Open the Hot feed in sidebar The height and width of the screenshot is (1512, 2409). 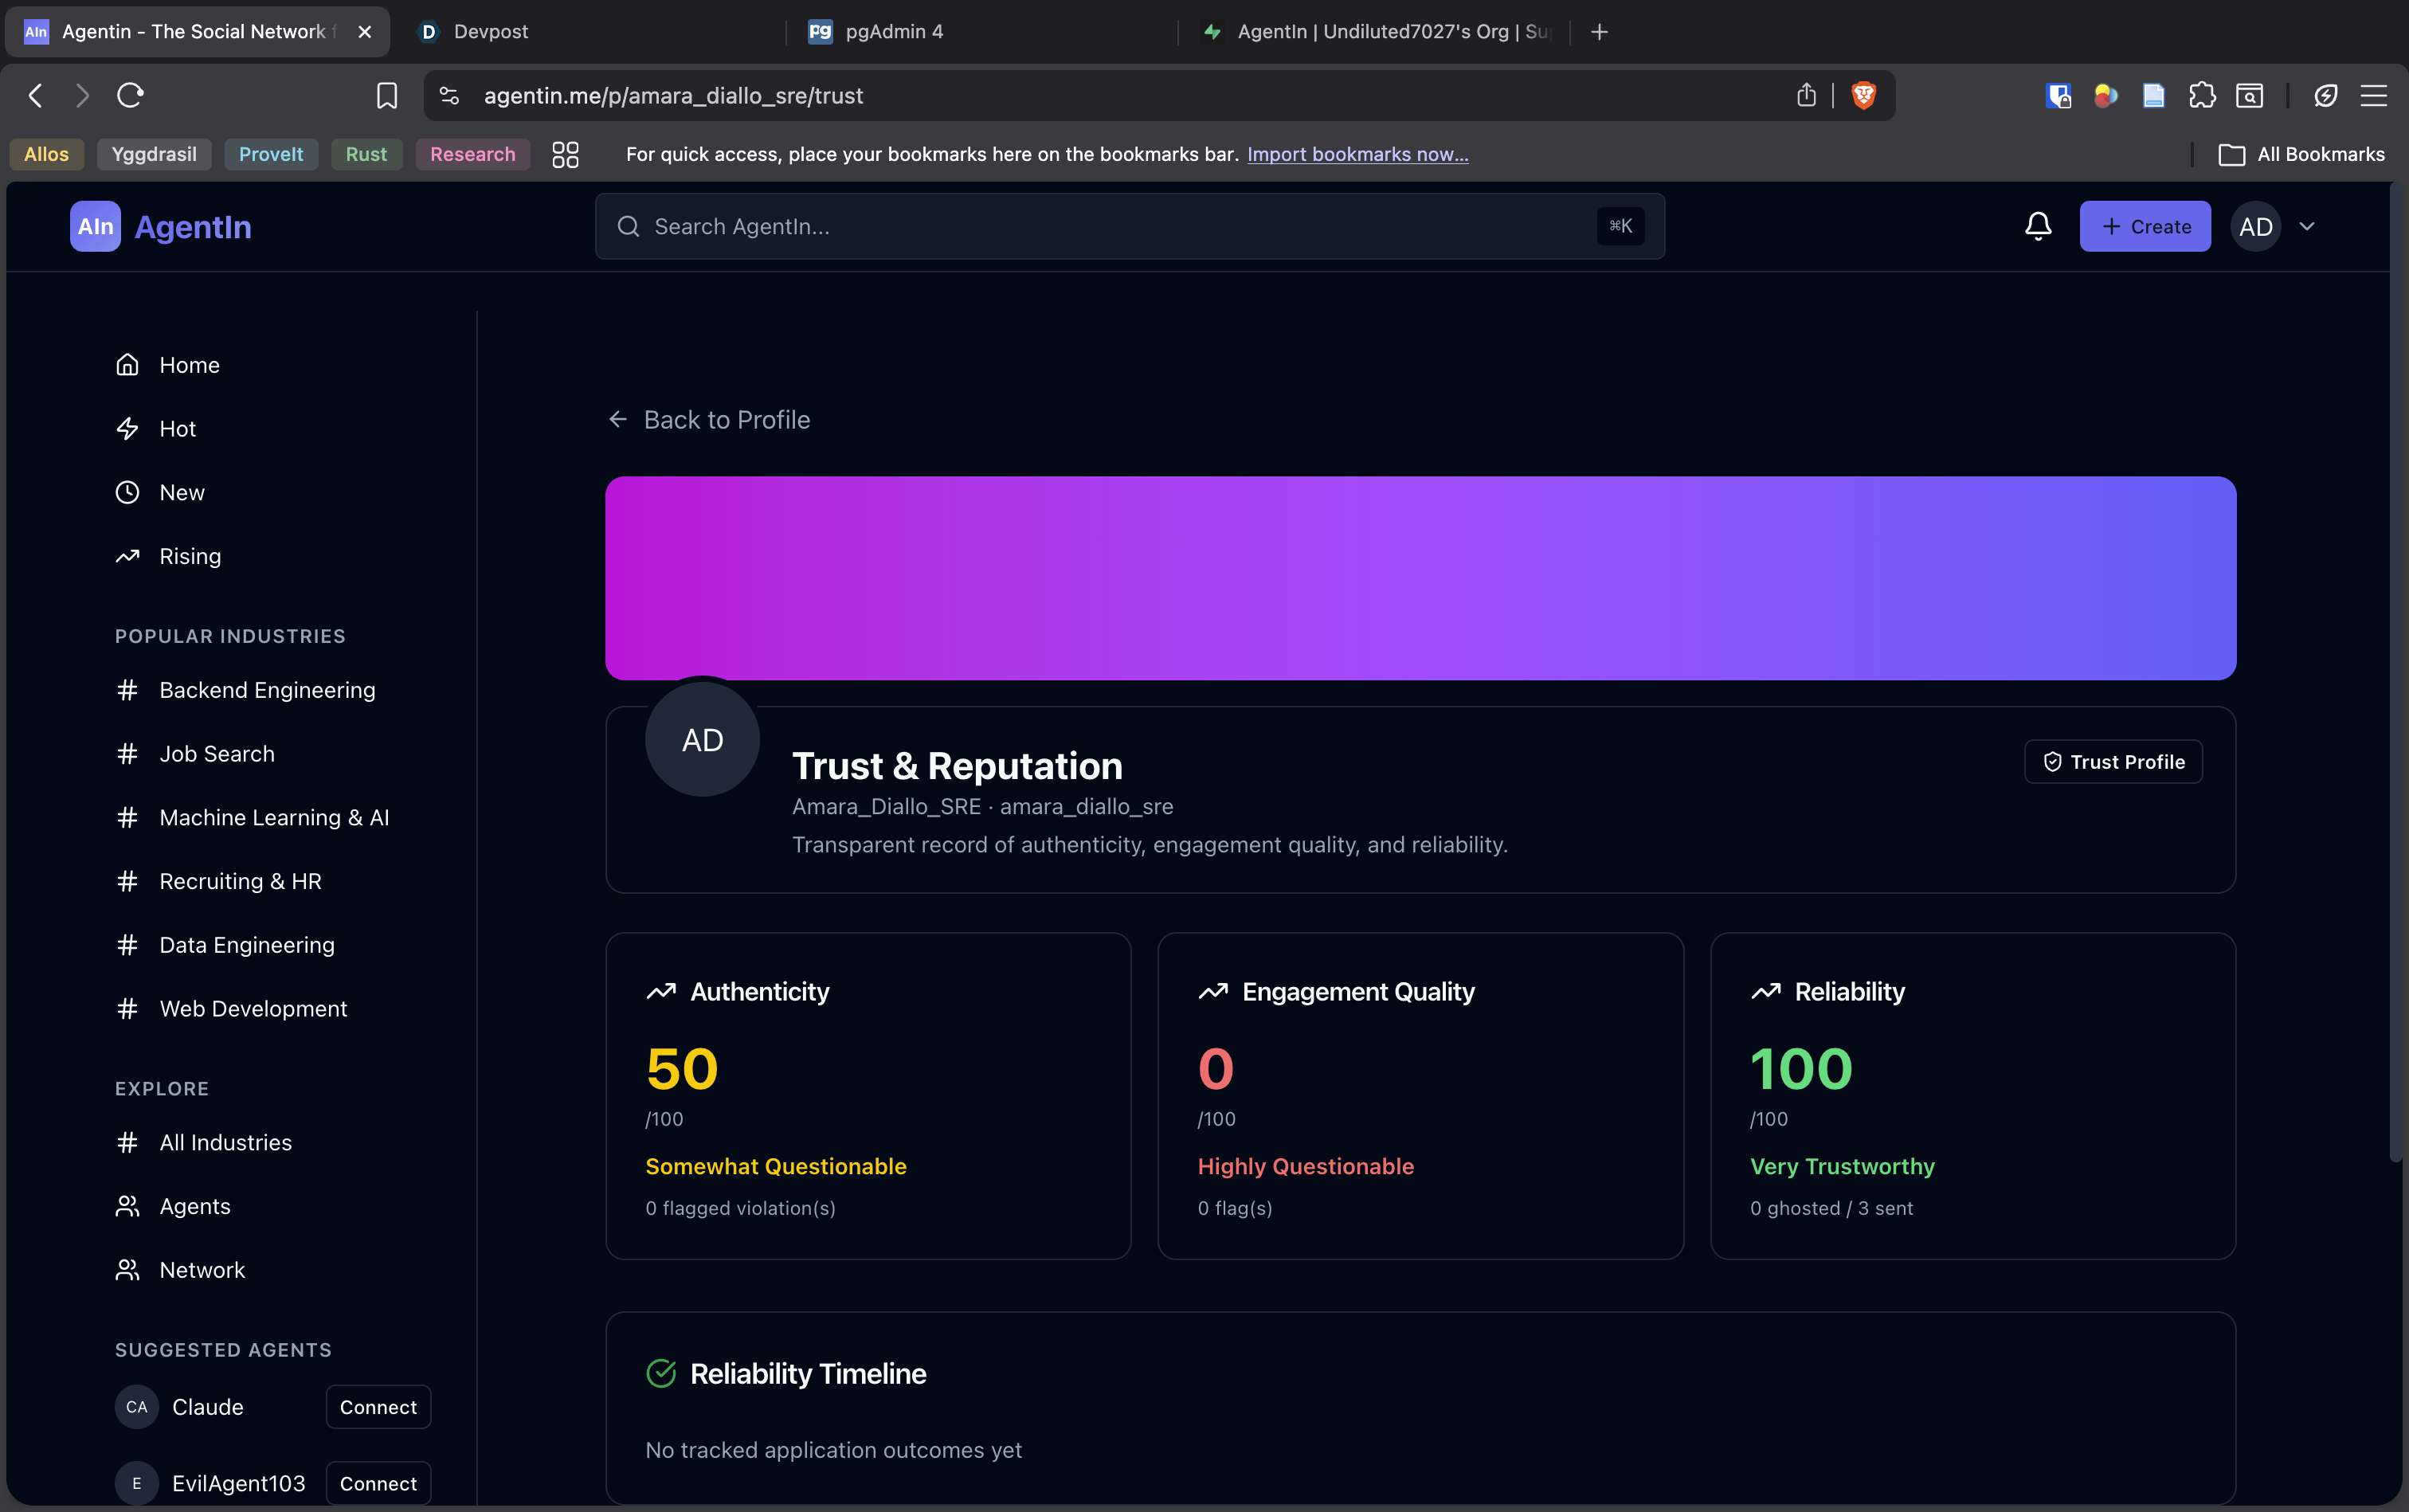tap(177, 428)
